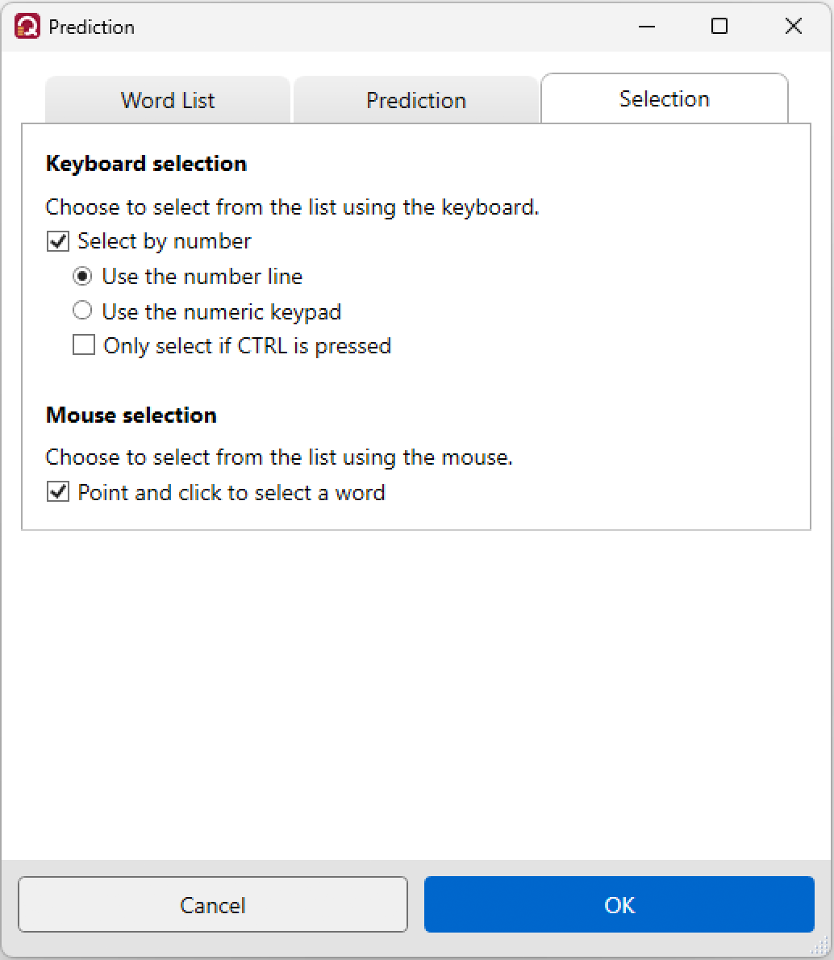Screen dimensions: 834x960
Task: Click the keyboard list description text
Action: click(292, 207)
